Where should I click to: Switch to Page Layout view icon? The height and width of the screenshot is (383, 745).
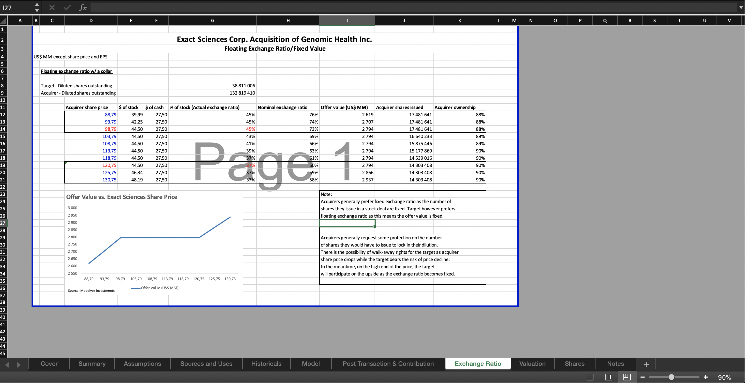point(608,377)
